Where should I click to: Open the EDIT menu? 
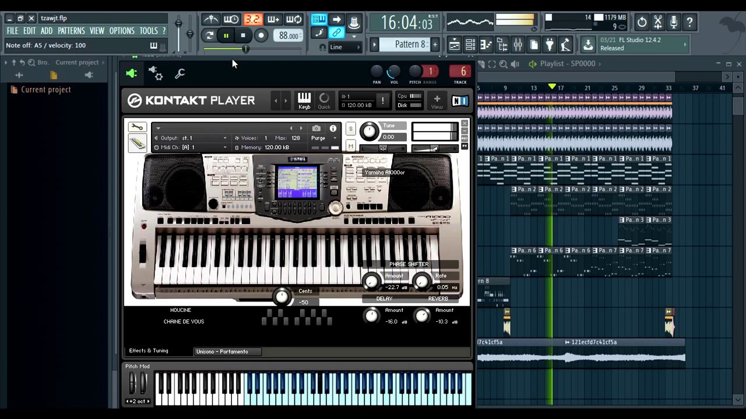[x=29, y=31]
